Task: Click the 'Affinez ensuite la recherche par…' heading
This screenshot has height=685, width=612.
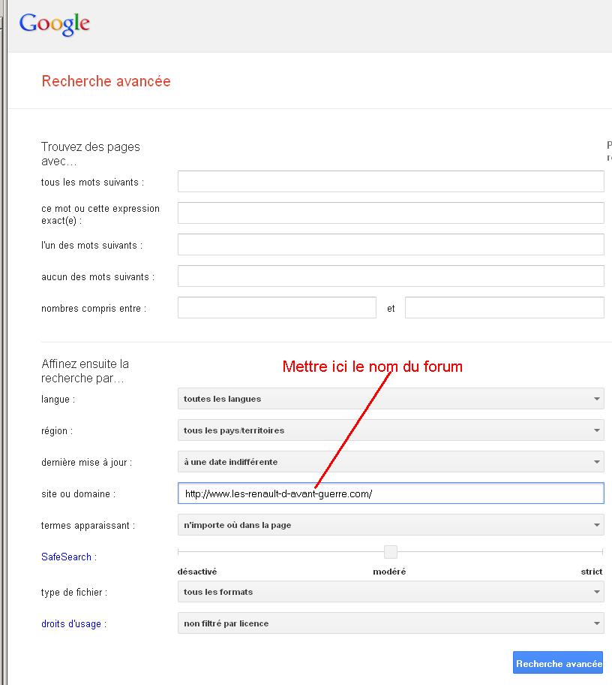Action: [x=85, y=371]
